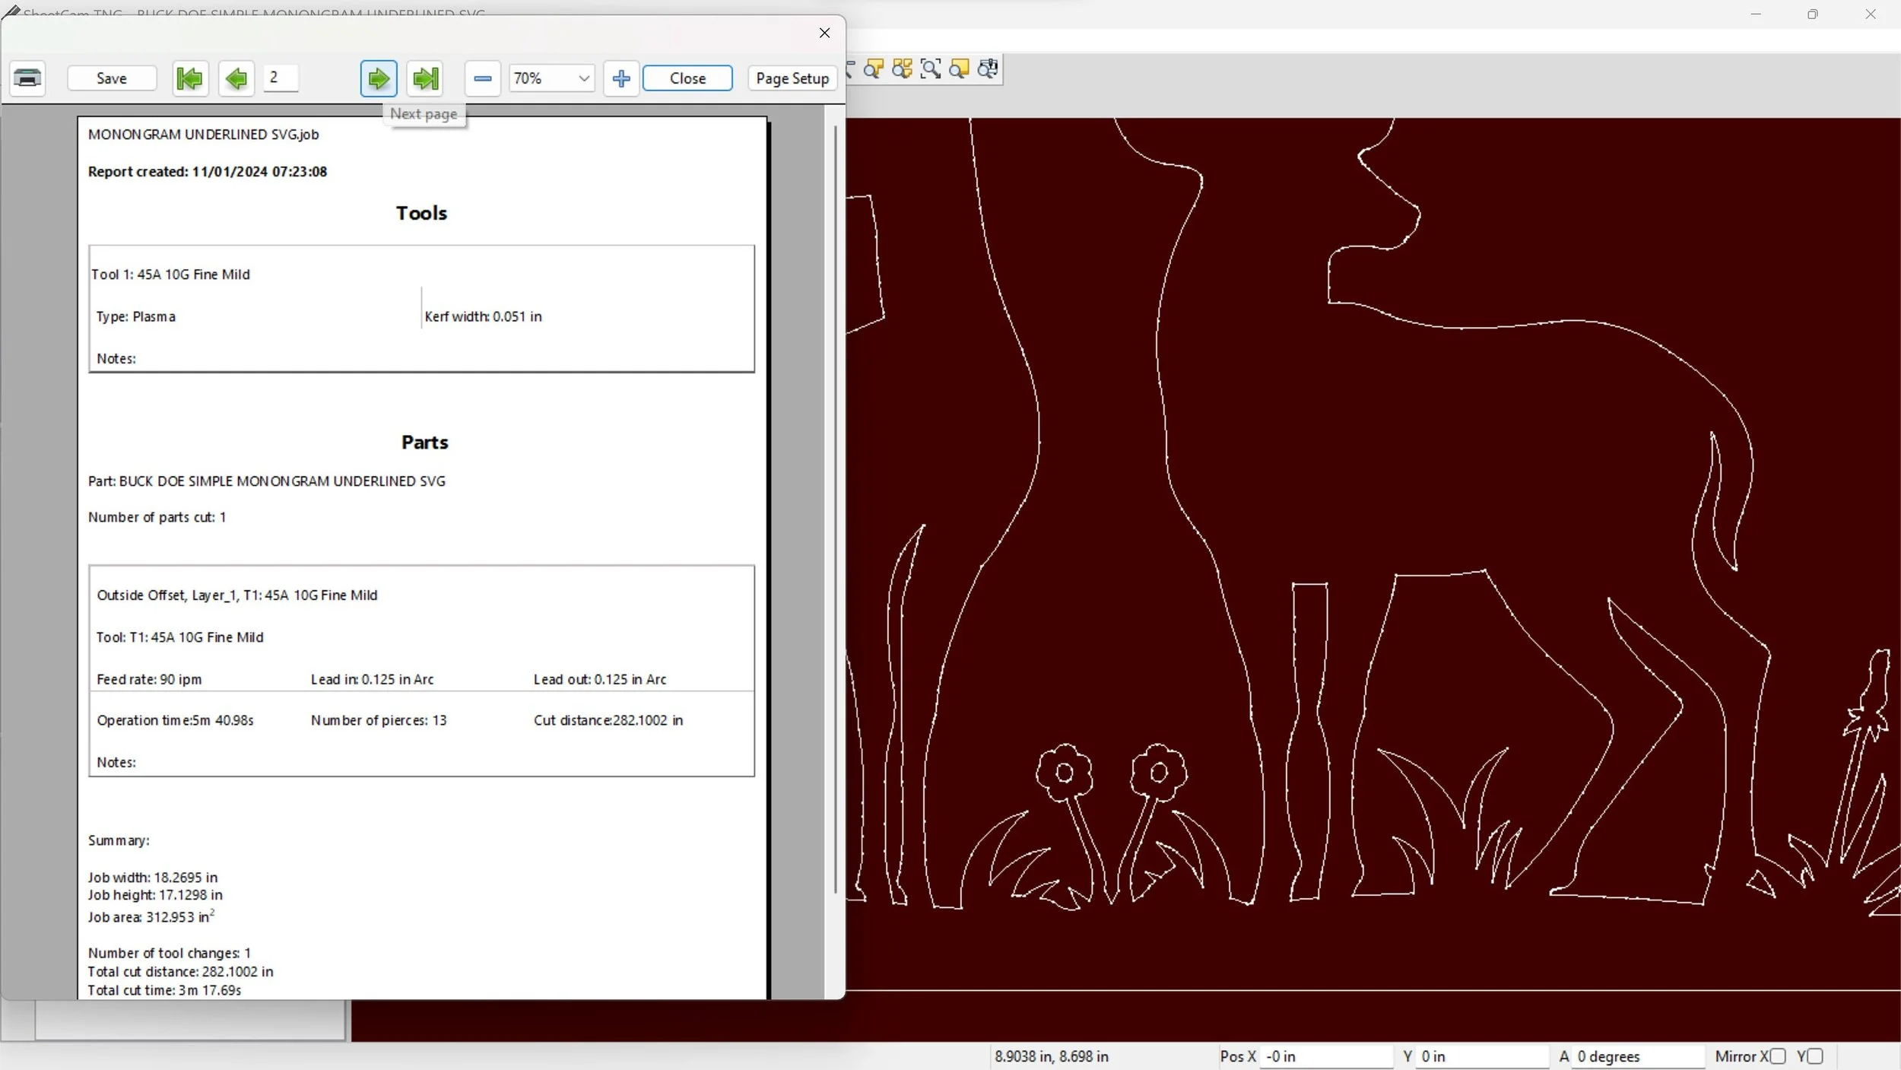Go to previous page arrow
The image size is (1901, 1070).
tap(236, 78)
